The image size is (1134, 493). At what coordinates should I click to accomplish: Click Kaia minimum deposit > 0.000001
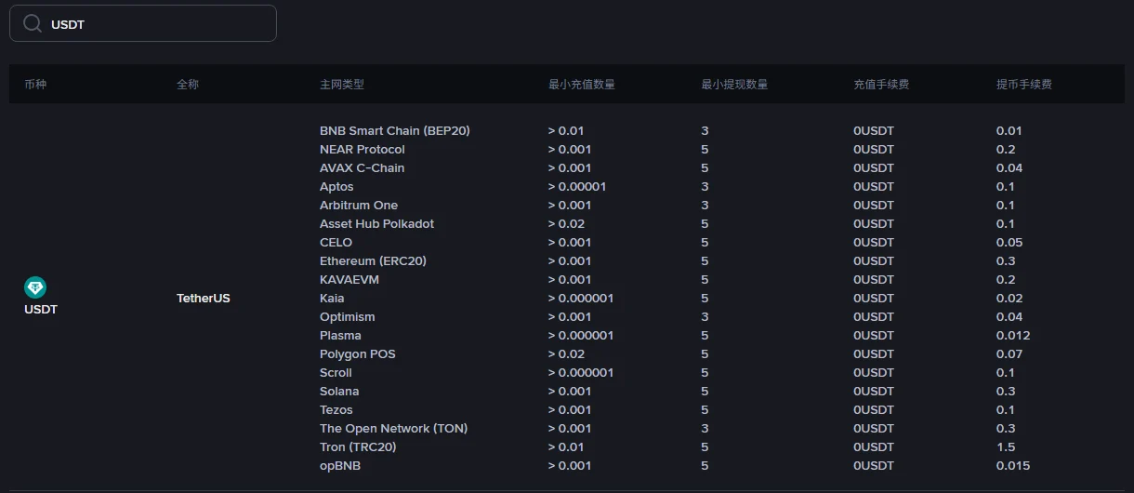[581, 299]
